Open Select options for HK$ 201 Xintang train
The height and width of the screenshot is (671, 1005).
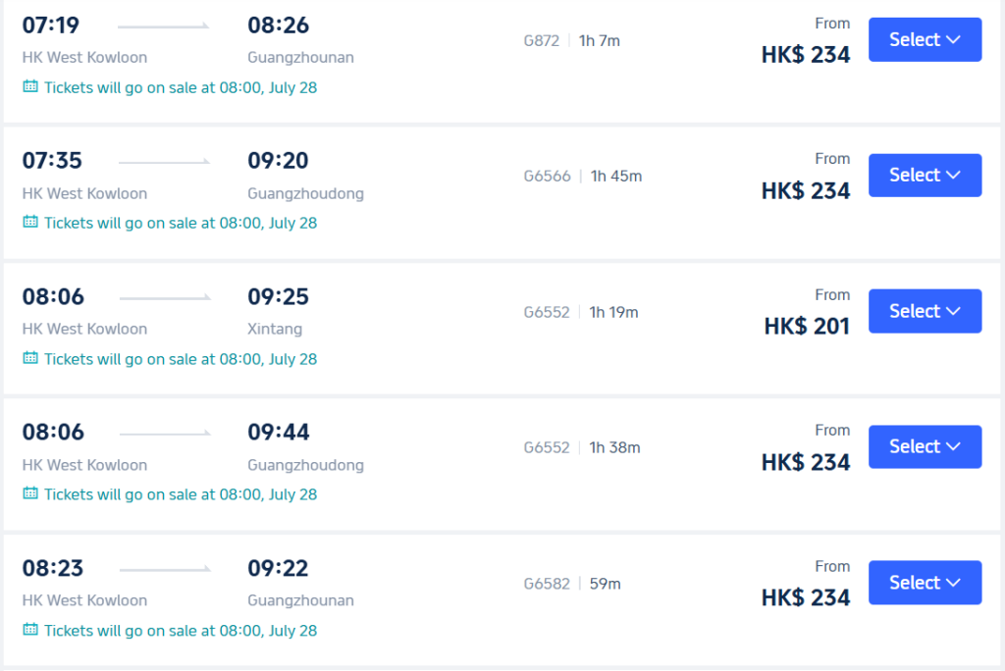click(925, 311)
